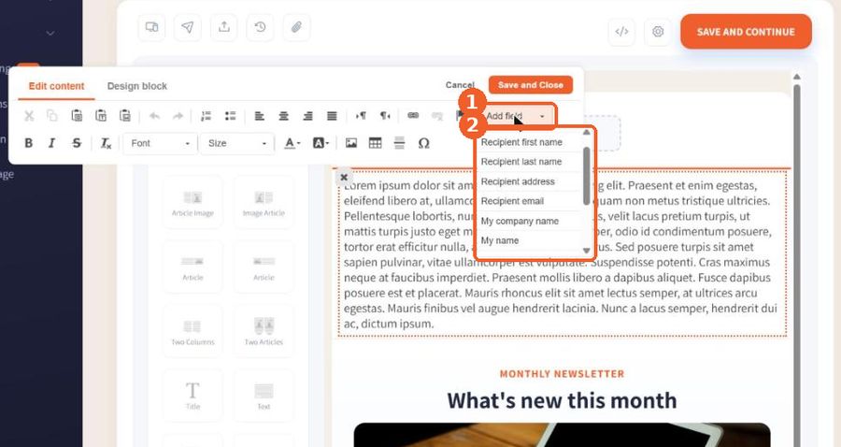Select the Two Articles block
Screen dimensions: 841x447
click(264, 332)
